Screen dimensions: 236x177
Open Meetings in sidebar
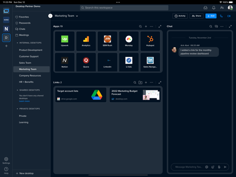(22, 35)
